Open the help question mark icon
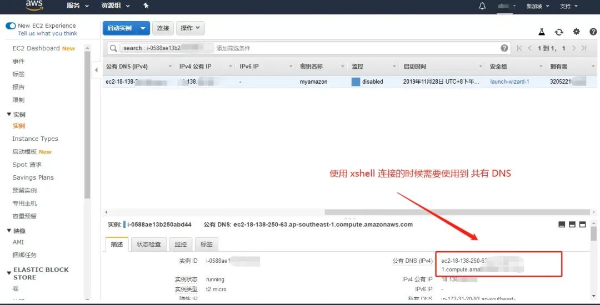 click(x=593, y=32)
